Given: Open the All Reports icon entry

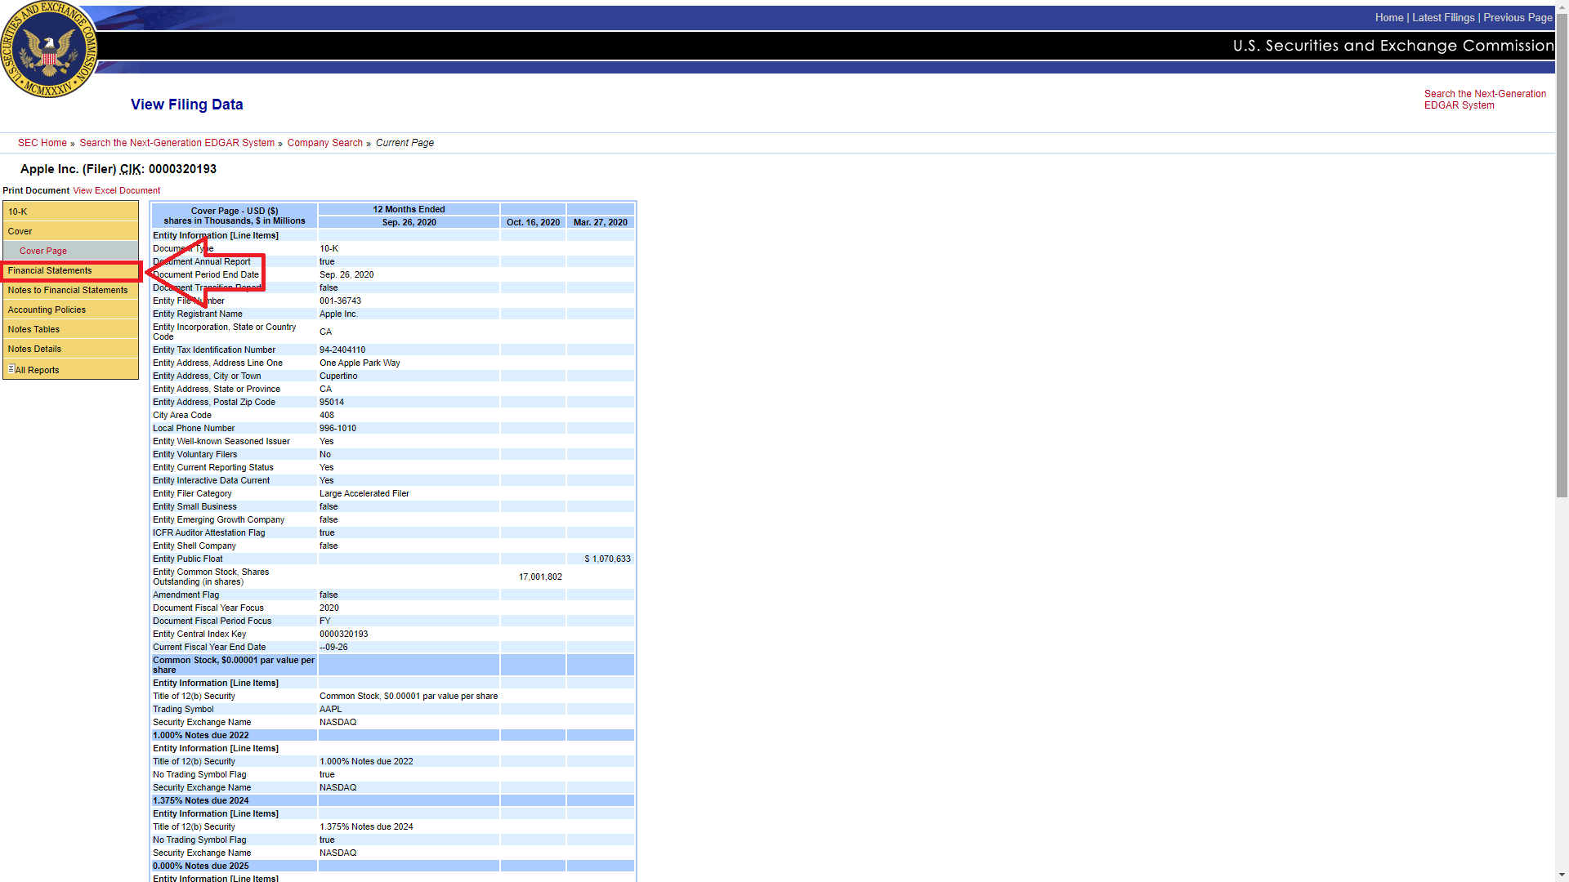Looking at the screenshot, I should pos(34,370).
